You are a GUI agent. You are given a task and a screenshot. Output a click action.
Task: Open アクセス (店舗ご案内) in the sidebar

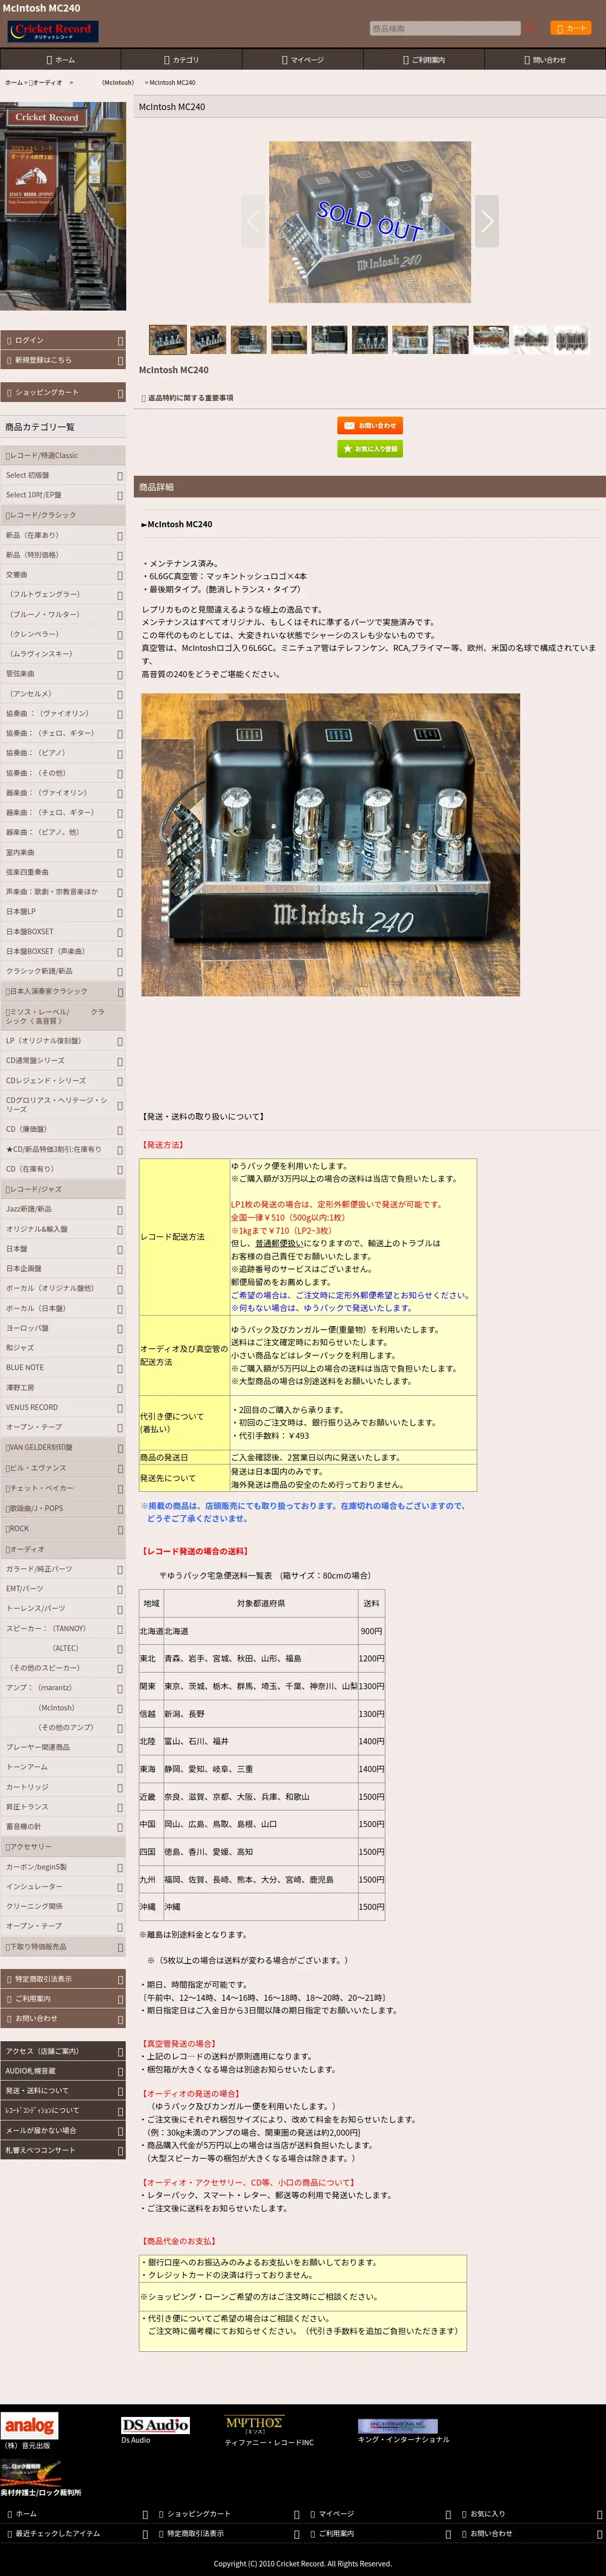63,2051
